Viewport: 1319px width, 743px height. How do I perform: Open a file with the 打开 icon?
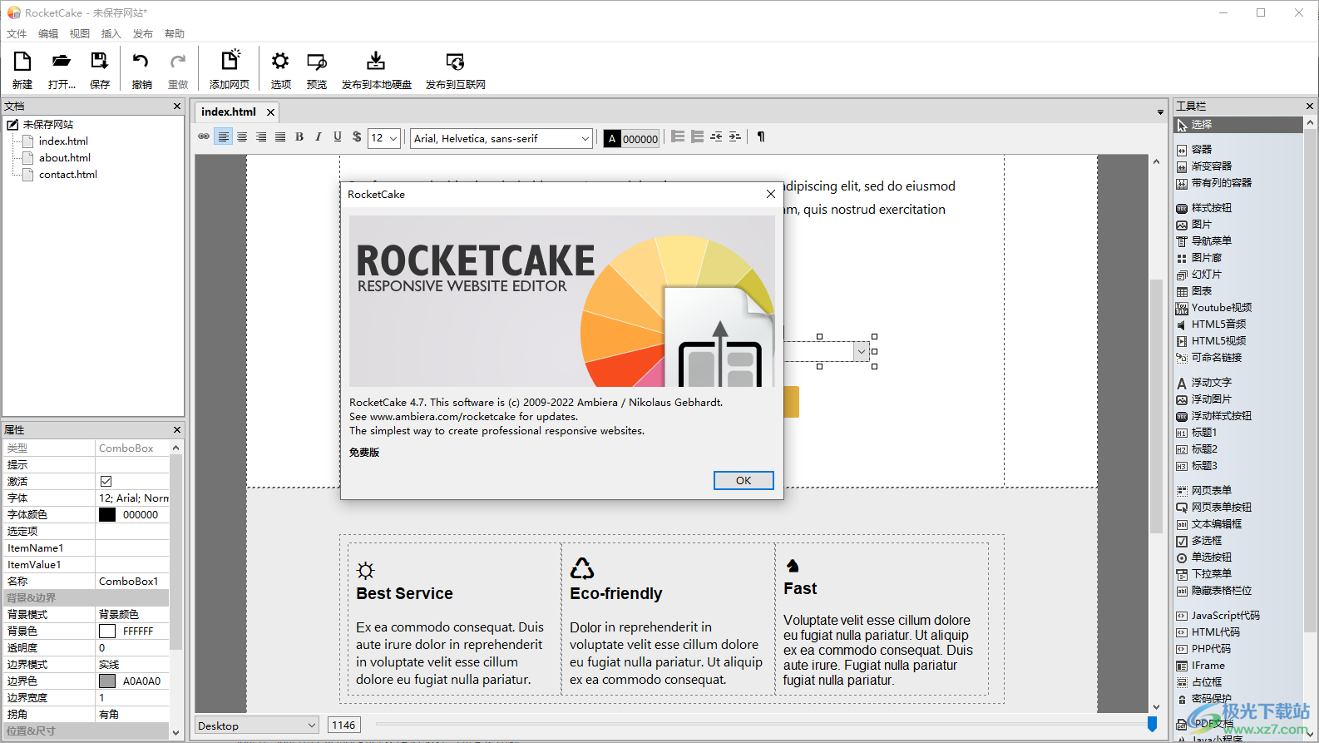(62, 70)
